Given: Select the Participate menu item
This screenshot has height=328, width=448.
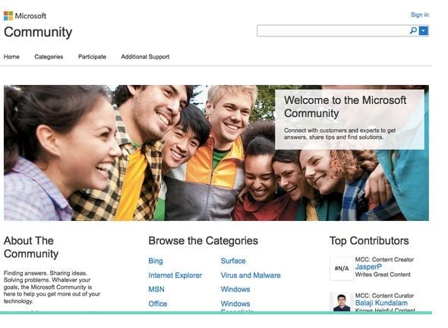Looking at the screenshot, I should 92,57.
